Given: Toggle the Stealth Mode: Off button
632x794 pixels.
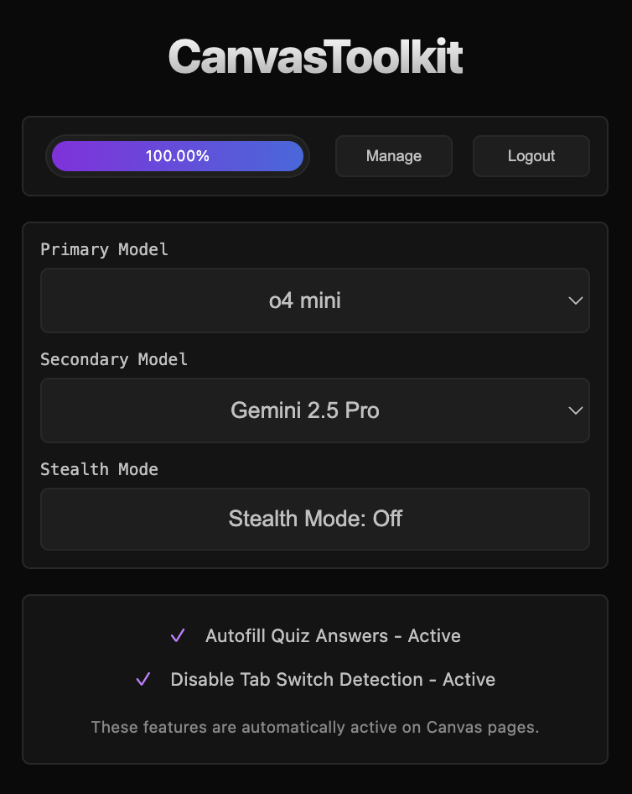Looking at the screenshot, I should 315,519.
